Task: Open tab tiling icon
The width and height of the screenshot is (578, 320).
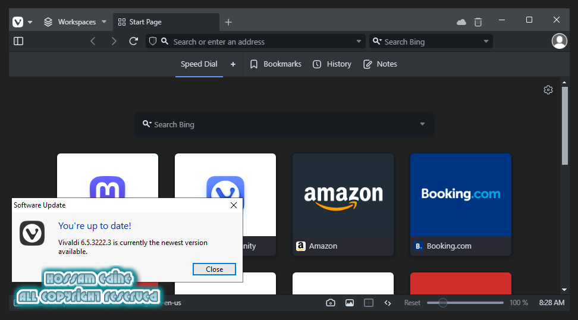Action: (x=368, y=303)
